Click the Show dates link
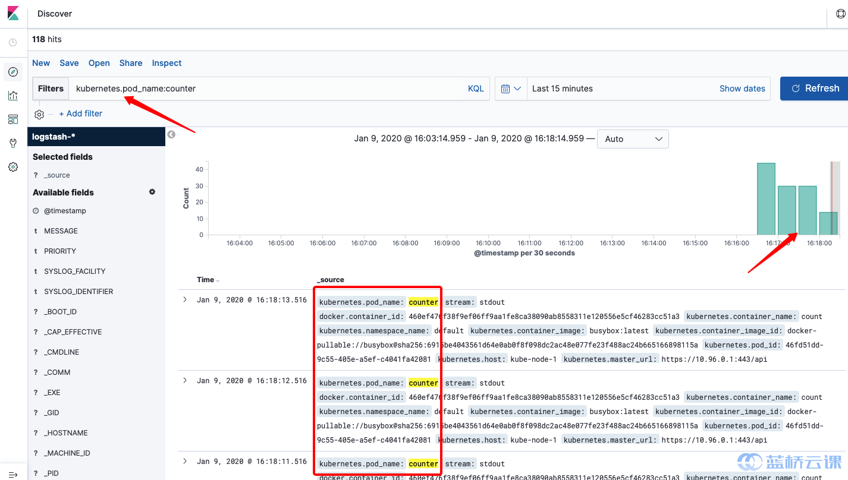 [x=742, y=89]
